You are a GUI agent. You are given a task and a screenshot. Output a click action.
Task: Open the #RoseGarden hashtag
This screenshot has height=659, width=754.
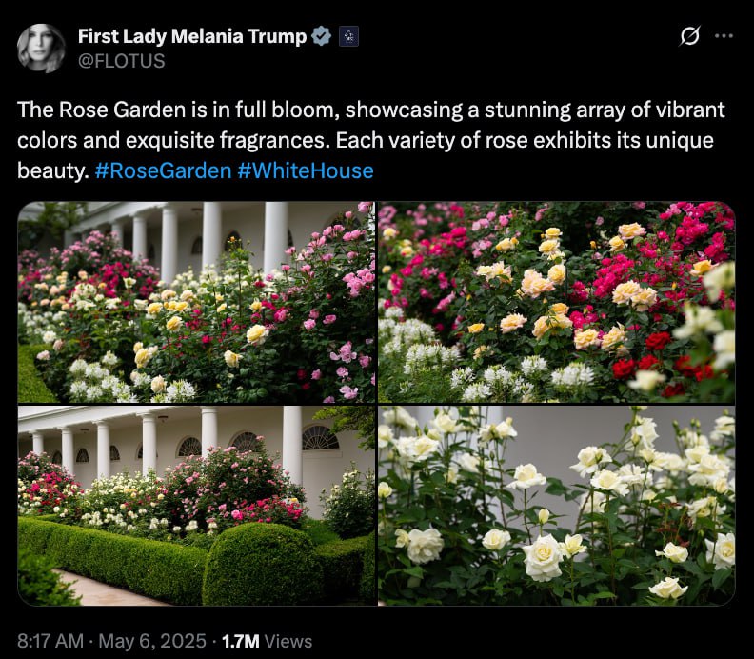[x=163, y=170]
